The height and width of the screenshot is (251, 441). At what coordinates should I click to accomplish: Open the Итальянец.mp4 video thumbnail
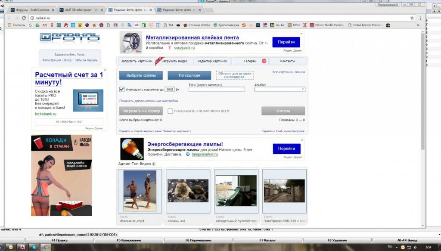click(140, 190)
